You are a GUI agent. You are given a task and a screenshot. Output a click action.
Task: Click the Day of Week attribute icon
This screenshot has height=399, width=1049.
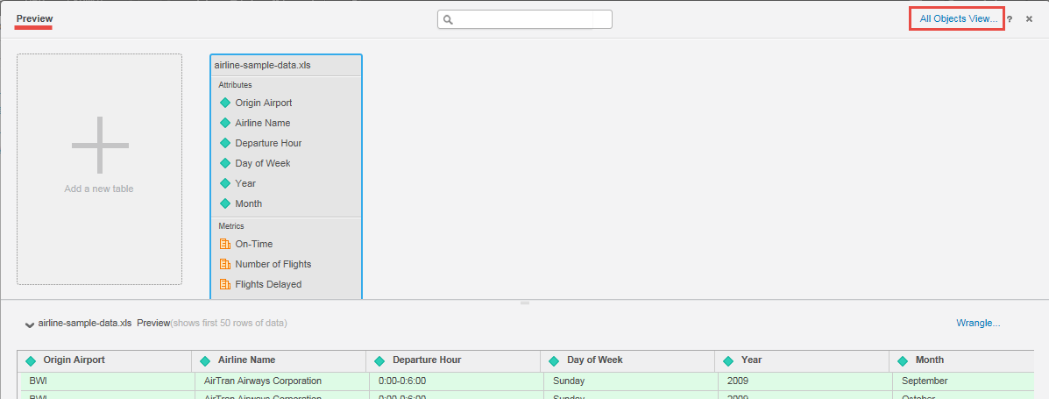click(225, 163)
